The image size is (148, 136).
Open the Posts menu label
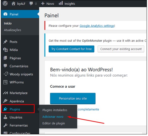13,42
